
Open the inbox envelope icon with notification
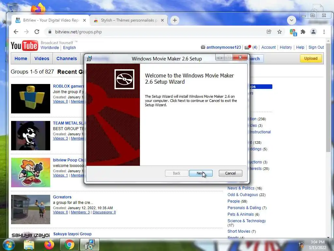(248, 47)
